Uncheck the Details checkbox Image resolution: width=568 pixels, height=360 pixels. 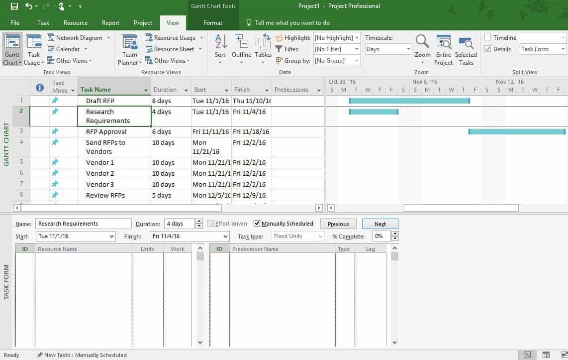tap(487, 49)
